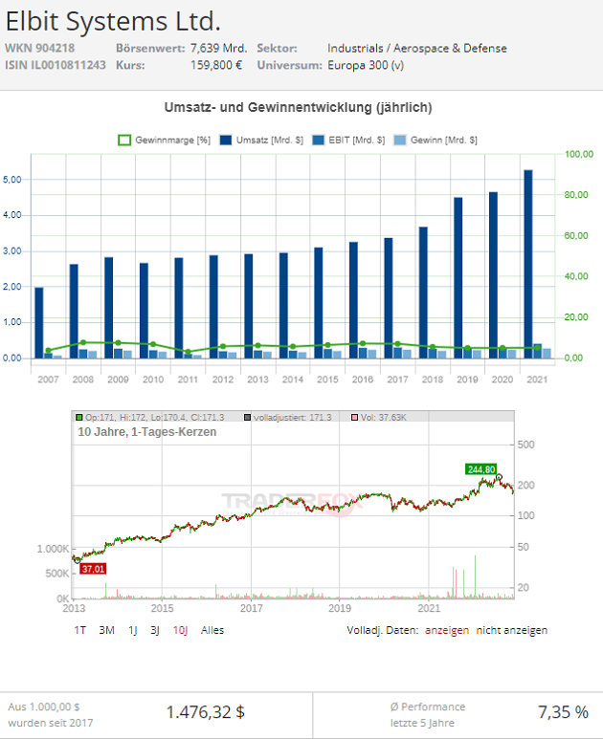Click the 'Ø Performance letzte 5 Jahre' label

(428, 714)
